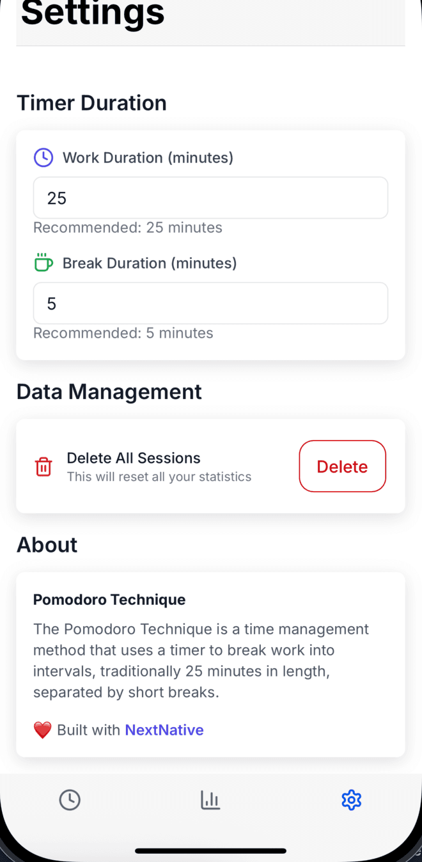Image resolution: width=422 pixels, height=862 pixels.
Task: Select the timer clock icon in bottom navigation
Action: pos(70,799)
